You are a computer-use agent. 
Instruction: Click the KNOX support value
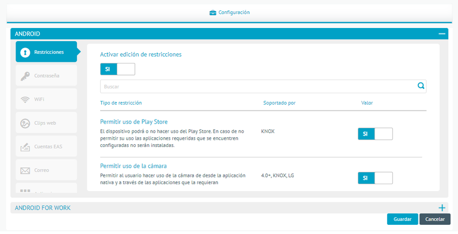pyautogui.click(x=268, y=131)
